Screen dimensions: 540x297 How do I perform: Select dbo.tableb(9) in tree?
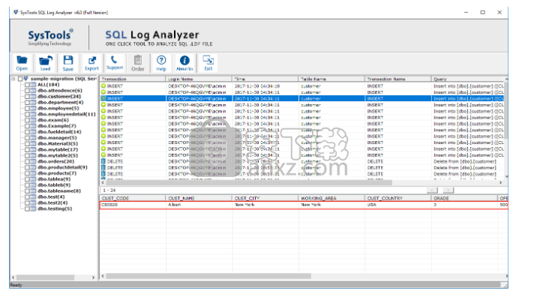(54, 185)
